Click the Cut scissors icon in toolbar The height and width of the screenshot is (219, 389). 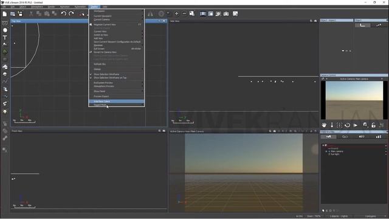[x=31, y=13]
